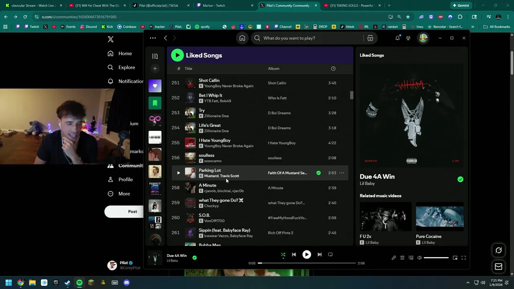514x289 pixels.
Task: Sort the song list by the Album column header
Action: pos(273,68)
